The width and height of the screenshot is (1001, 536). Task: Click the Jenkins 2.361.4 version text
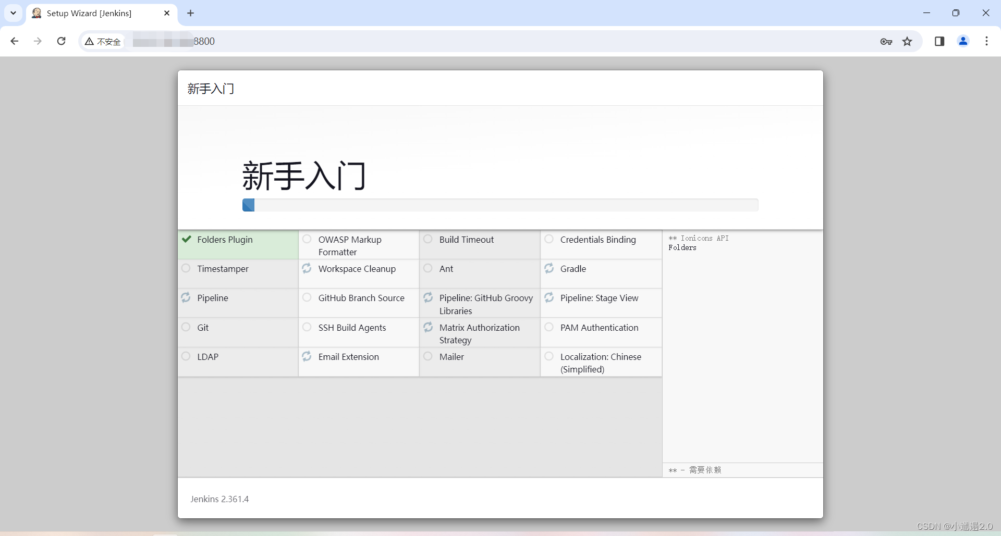pos(219,499)
